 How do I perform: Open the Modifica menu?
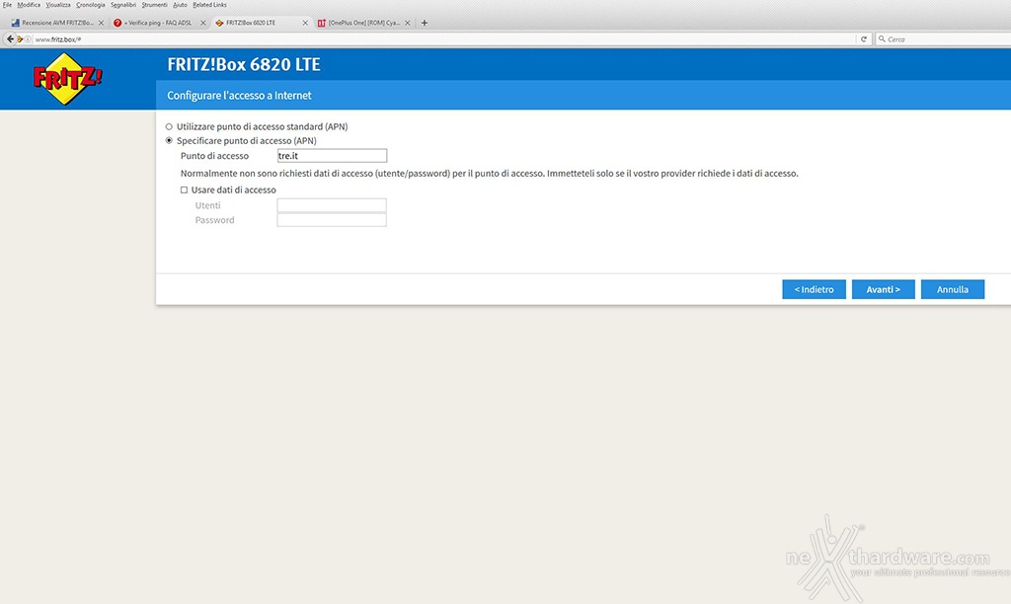coord(29,5)
